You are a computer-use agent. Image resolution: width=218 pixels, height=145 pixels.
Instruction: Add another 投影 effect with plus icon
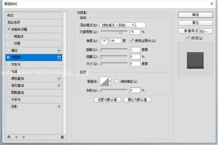[59, 106]
